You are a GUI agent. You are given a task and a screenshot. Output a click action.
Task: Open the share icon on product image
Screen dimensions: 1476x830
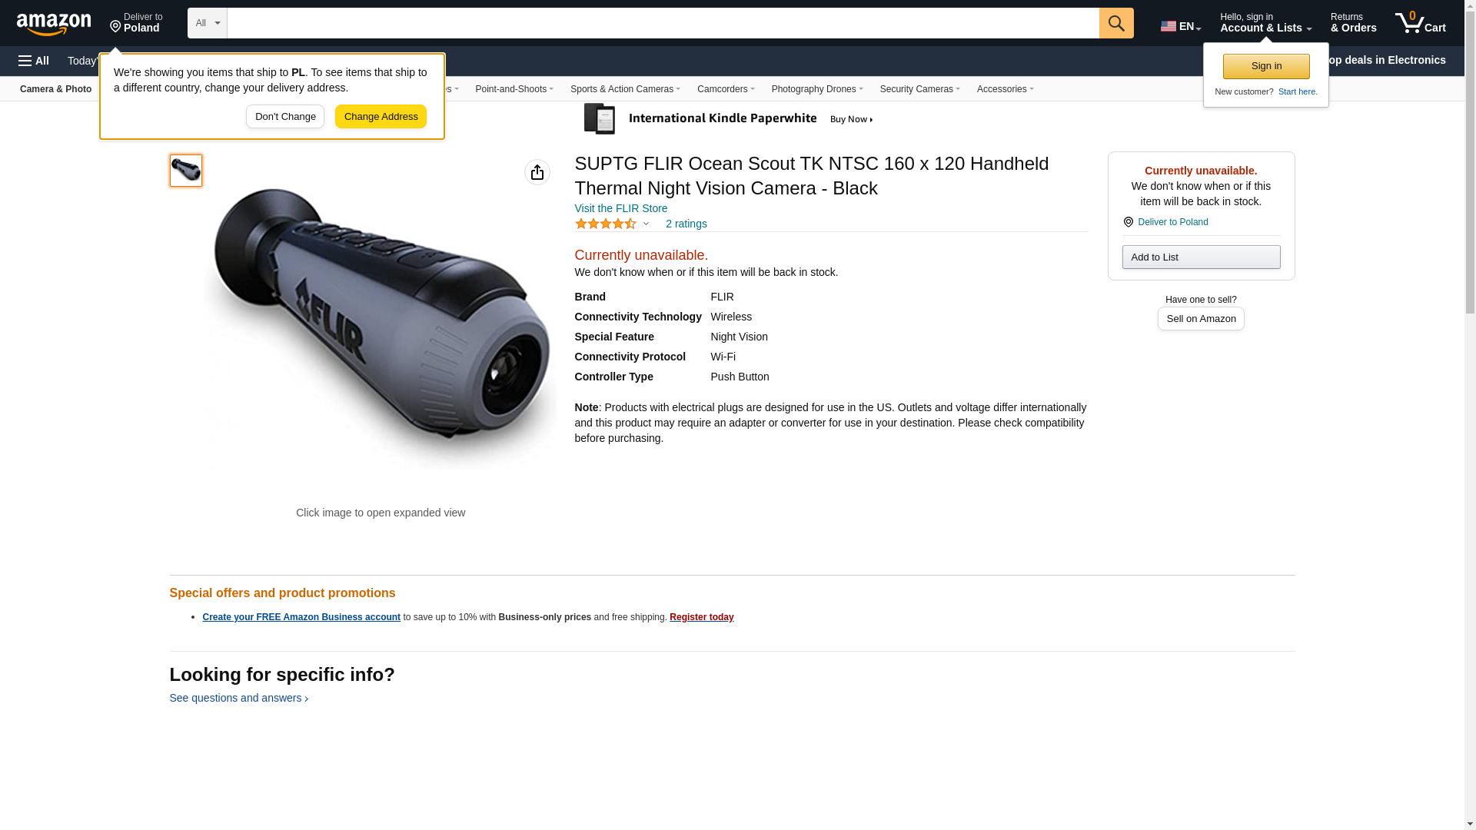[x=537, y=172]
